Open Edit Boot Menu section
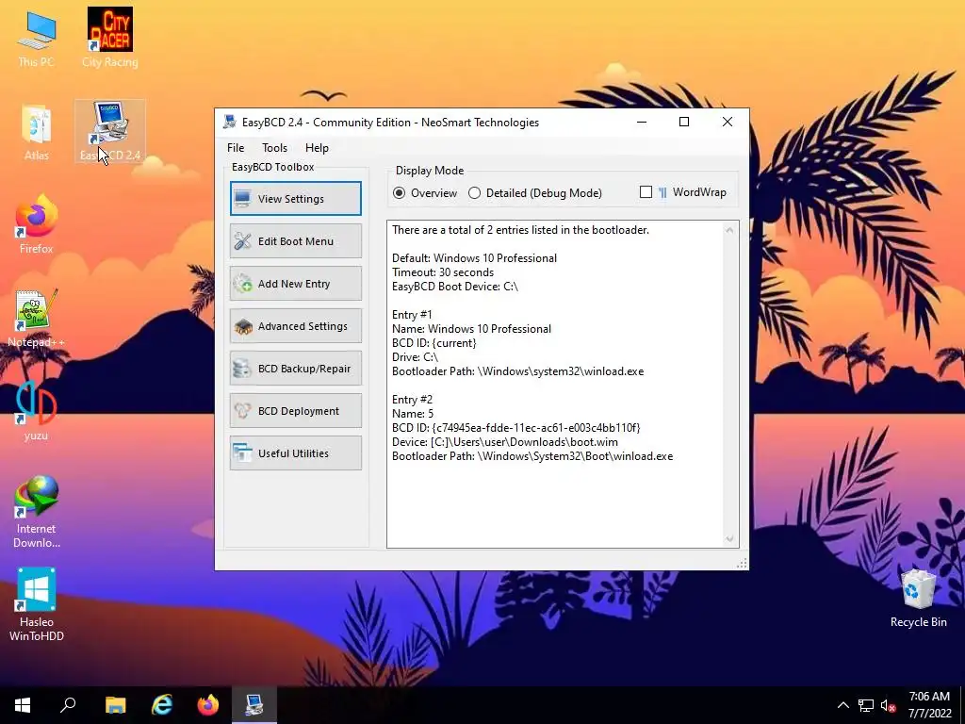This screenshot has height=724, width=965. 295,240
